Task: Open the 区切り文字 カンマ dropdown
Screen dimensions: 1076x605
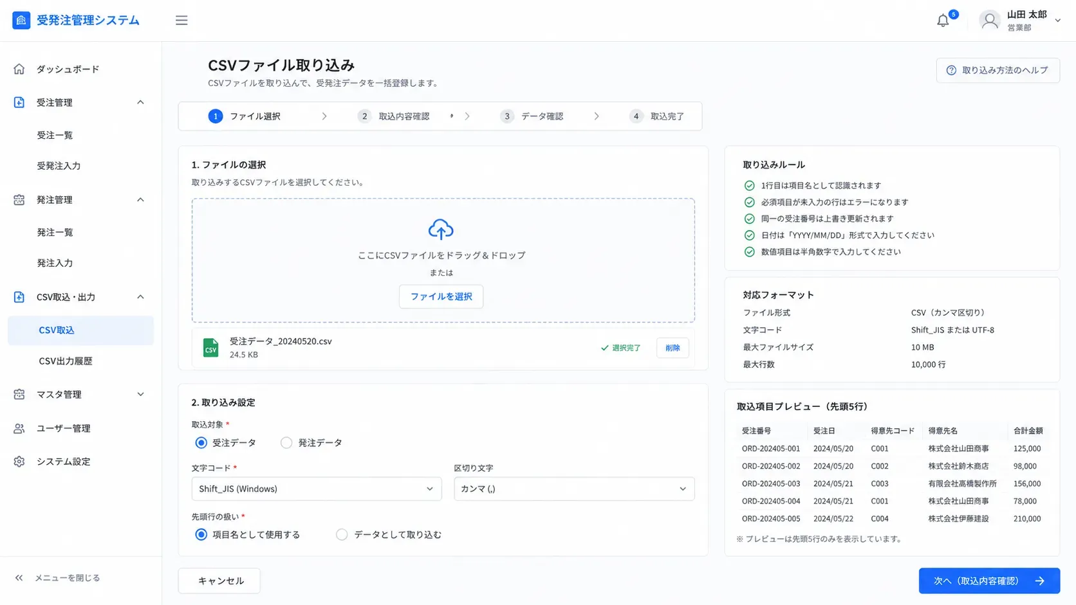Action: tap(574, 489)
